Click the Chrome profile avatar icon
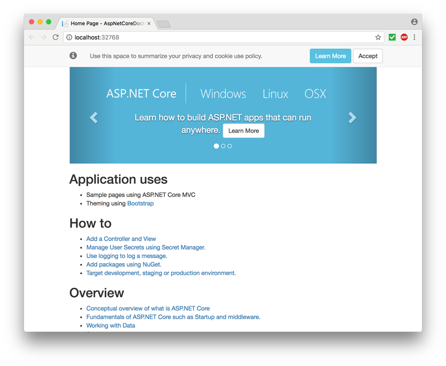The height and width of the screenshot is (366, 446). coord(414,22)
